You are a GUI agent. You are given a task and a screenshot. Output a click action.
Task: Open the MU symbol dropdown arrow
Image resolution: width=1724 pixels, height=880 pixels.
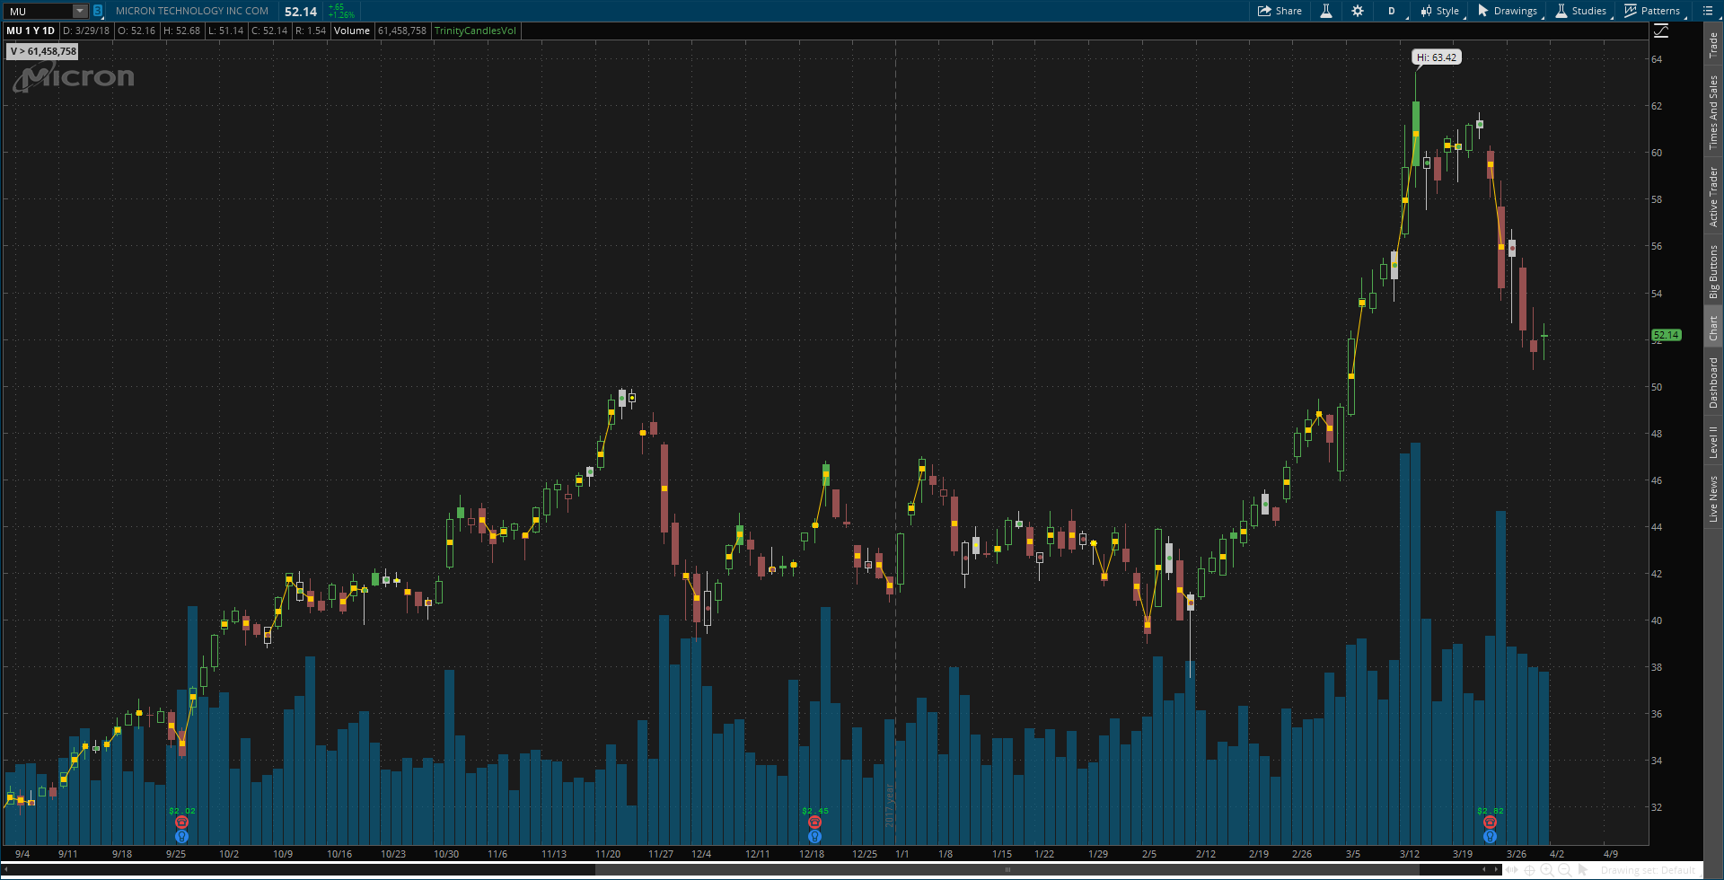[x=79, y=12]
